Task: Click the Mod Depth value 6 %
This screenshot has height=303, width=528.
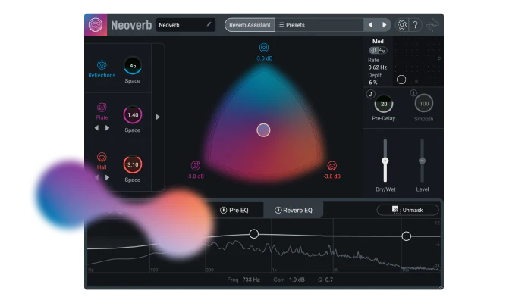Action: click(372, 83)
